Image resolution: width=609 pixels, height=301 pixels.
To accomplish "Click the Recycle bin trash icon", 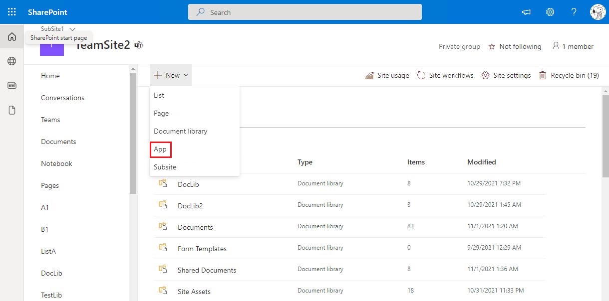I will pyautogui.click(x=542, y=75).
